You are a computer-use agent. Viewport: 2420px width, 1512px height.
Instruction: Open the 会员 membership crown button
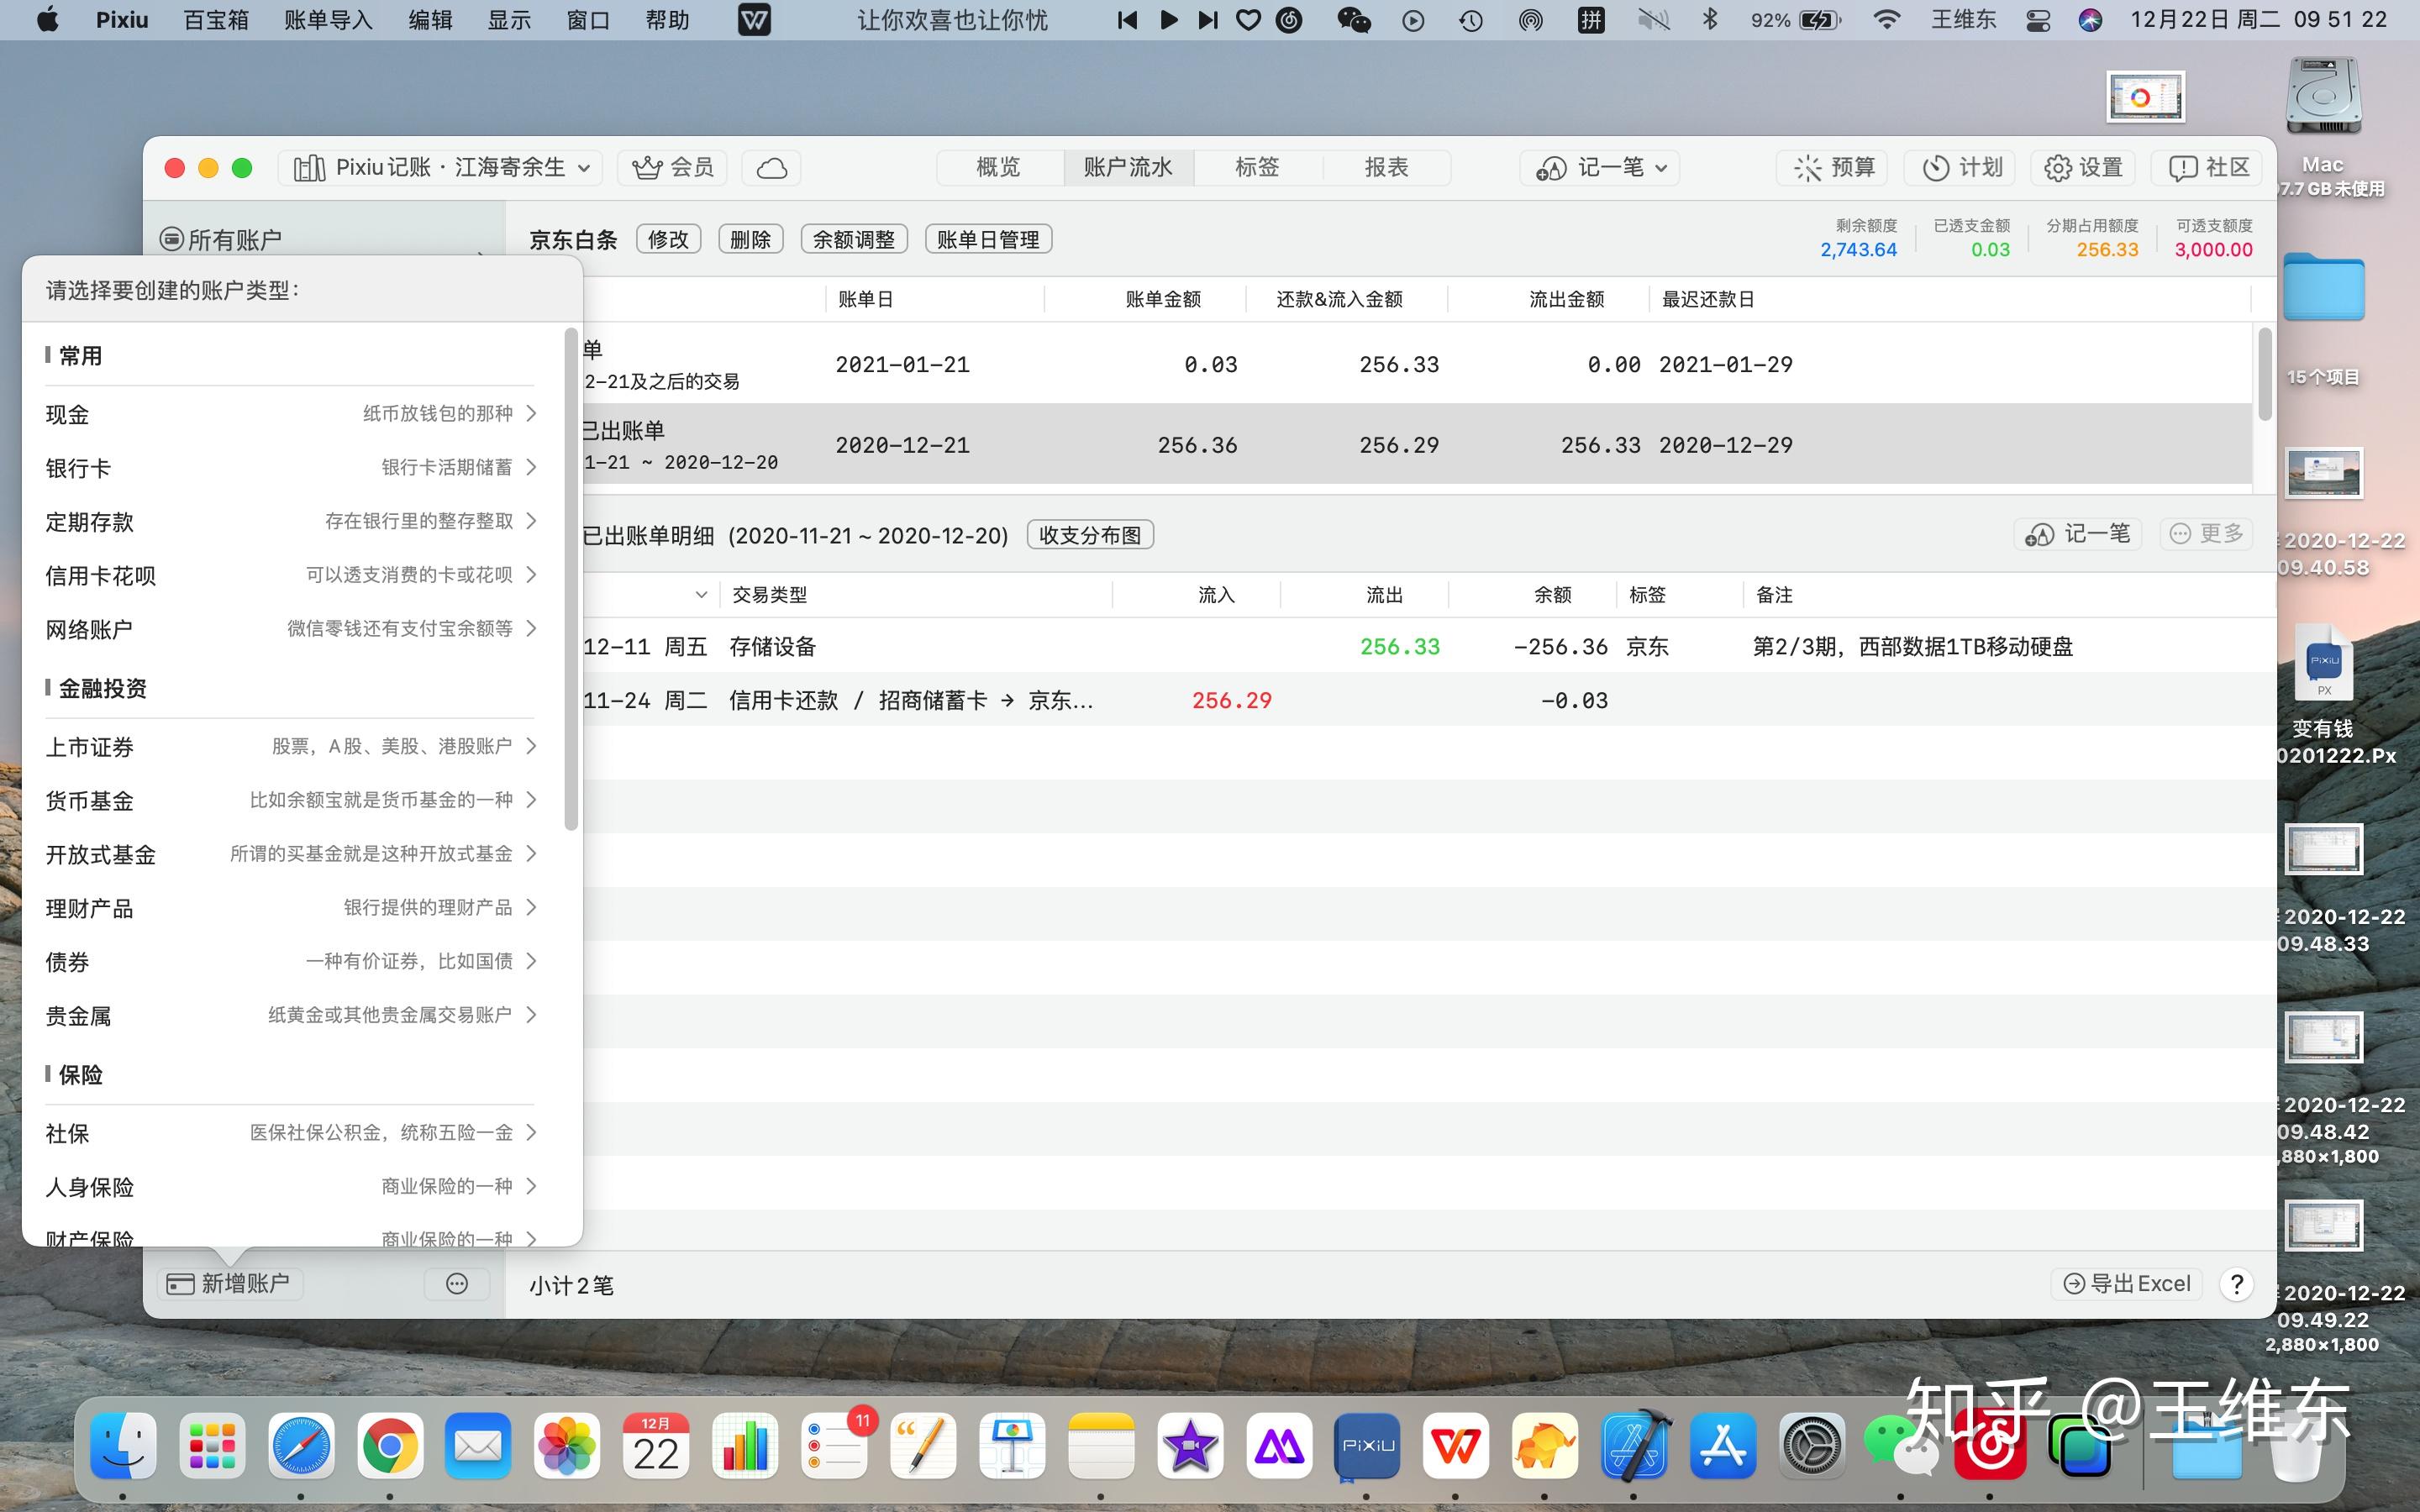pos(672,168)
